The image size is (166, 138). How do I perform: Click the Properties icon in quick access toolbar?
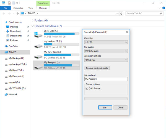tap(9, 3)
